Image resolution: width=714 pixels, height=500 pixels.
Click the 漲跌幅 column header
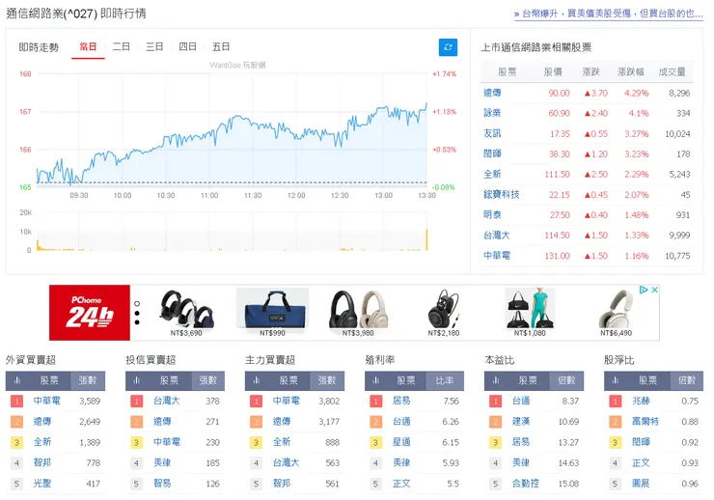631,72
